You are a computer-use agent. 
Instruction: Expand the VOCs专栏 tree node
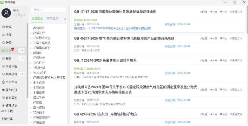click(x=31, y=73)
